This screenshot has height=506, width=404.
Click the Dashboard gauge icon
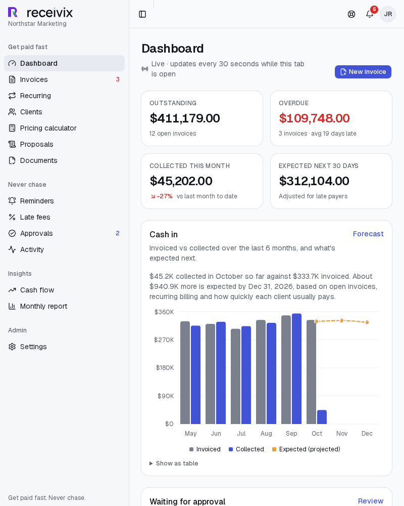tap(12, 63)
